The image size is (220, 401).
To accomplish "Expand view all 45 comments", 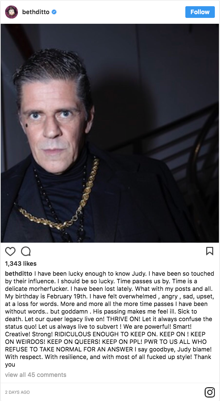I will click(36, 375).
